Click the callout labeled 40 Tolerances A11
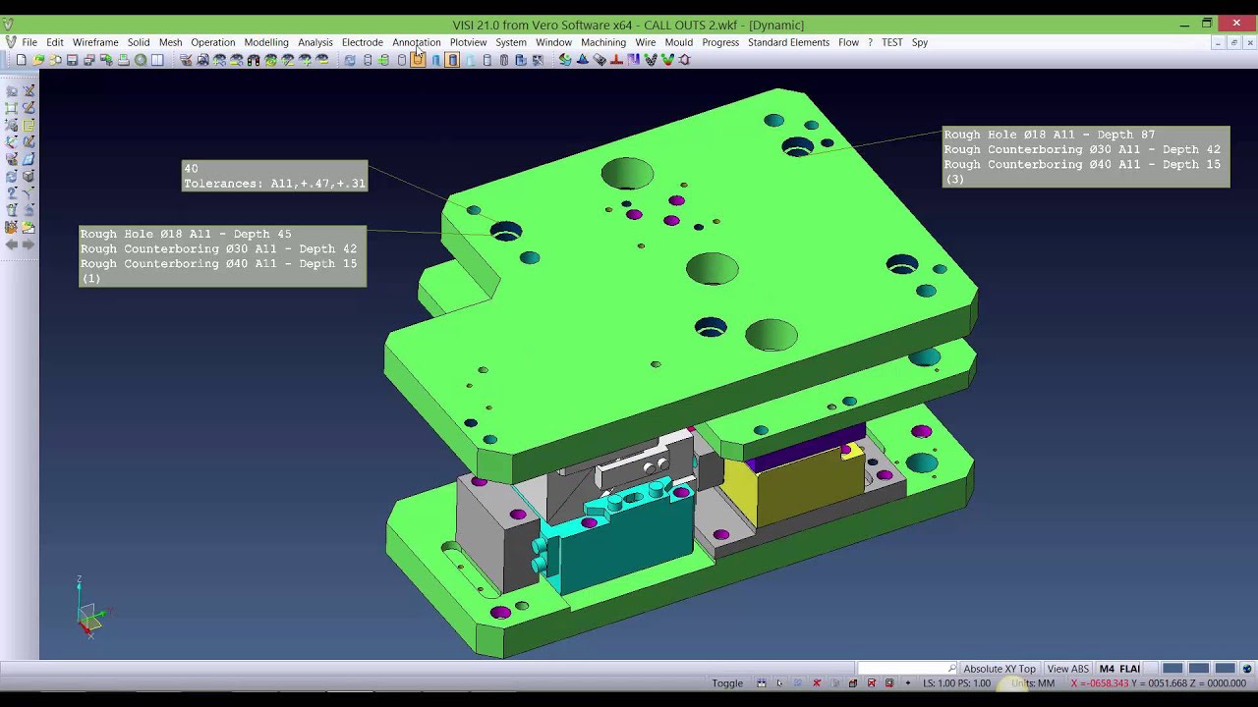 274,176
